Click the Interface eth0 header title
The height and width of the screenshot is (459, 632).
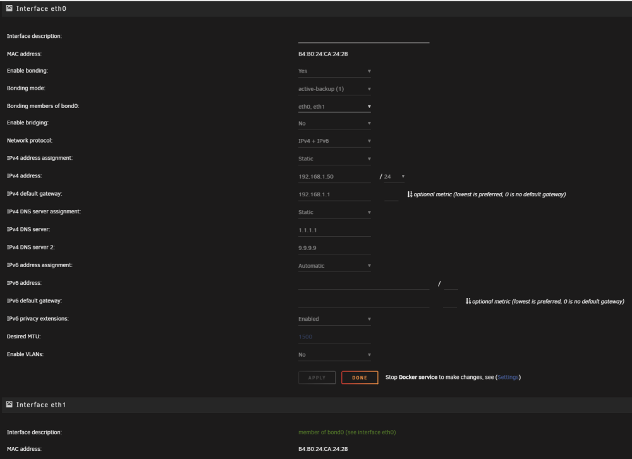41,8
